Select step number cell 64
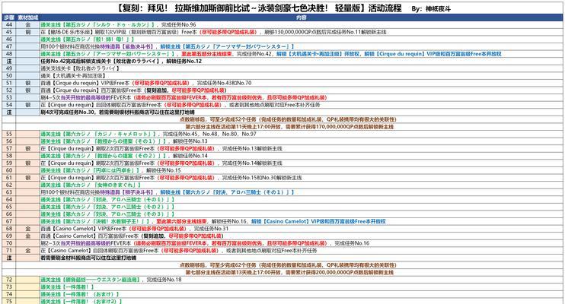The height and width of the screenshot is (304, 565). [8, 200]
